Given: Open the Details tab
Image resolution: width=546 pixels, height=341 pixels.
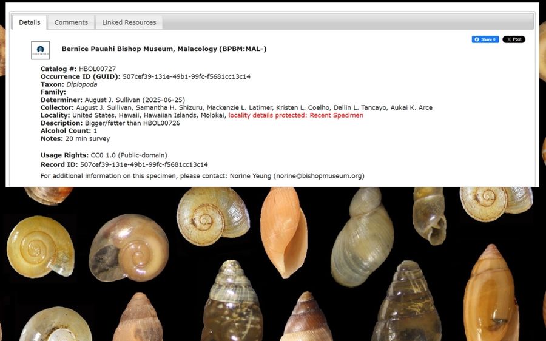Looking at the screenshot, I should click(x=30, y=22).
